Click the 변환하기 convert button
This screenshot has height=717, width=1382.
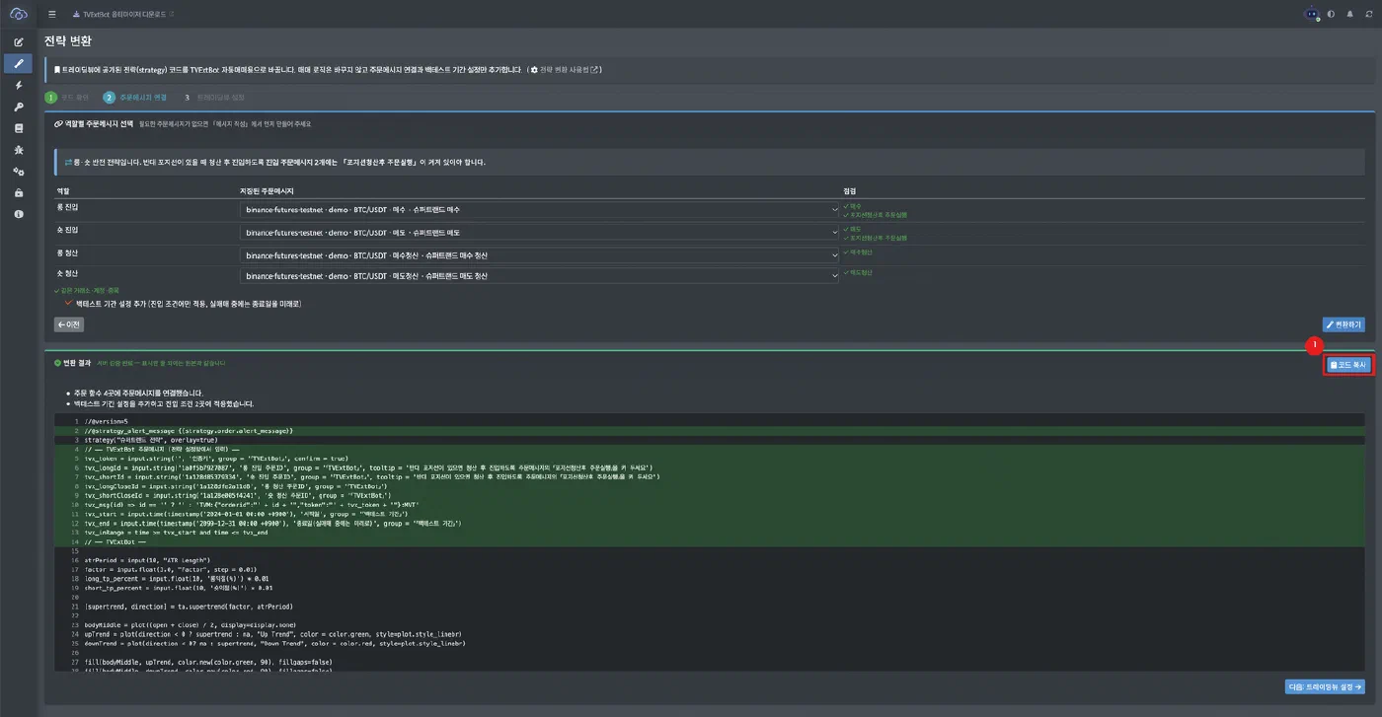[1344, 324]
